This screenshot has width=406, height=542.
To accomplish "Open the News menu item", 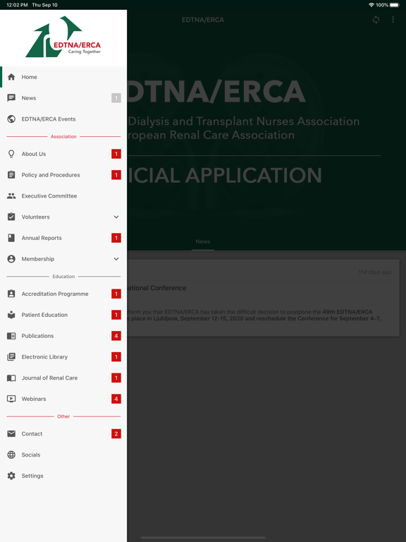I will pyautogui.click(x=63, y=98).
